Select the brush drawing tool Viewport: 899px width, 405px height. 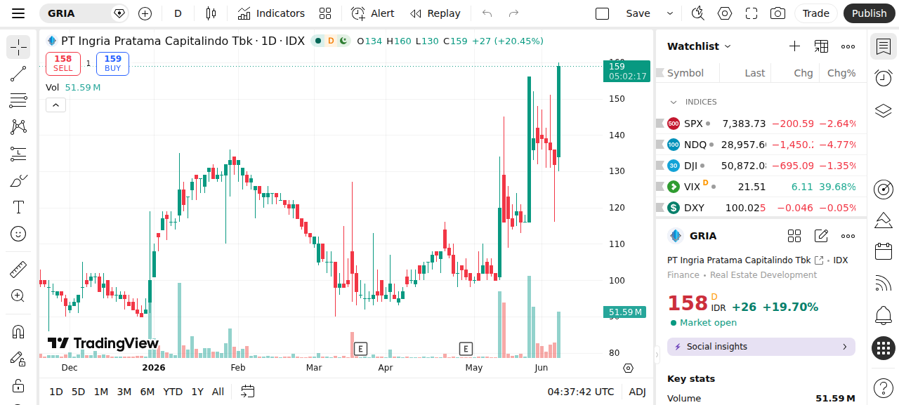(18, 180)
